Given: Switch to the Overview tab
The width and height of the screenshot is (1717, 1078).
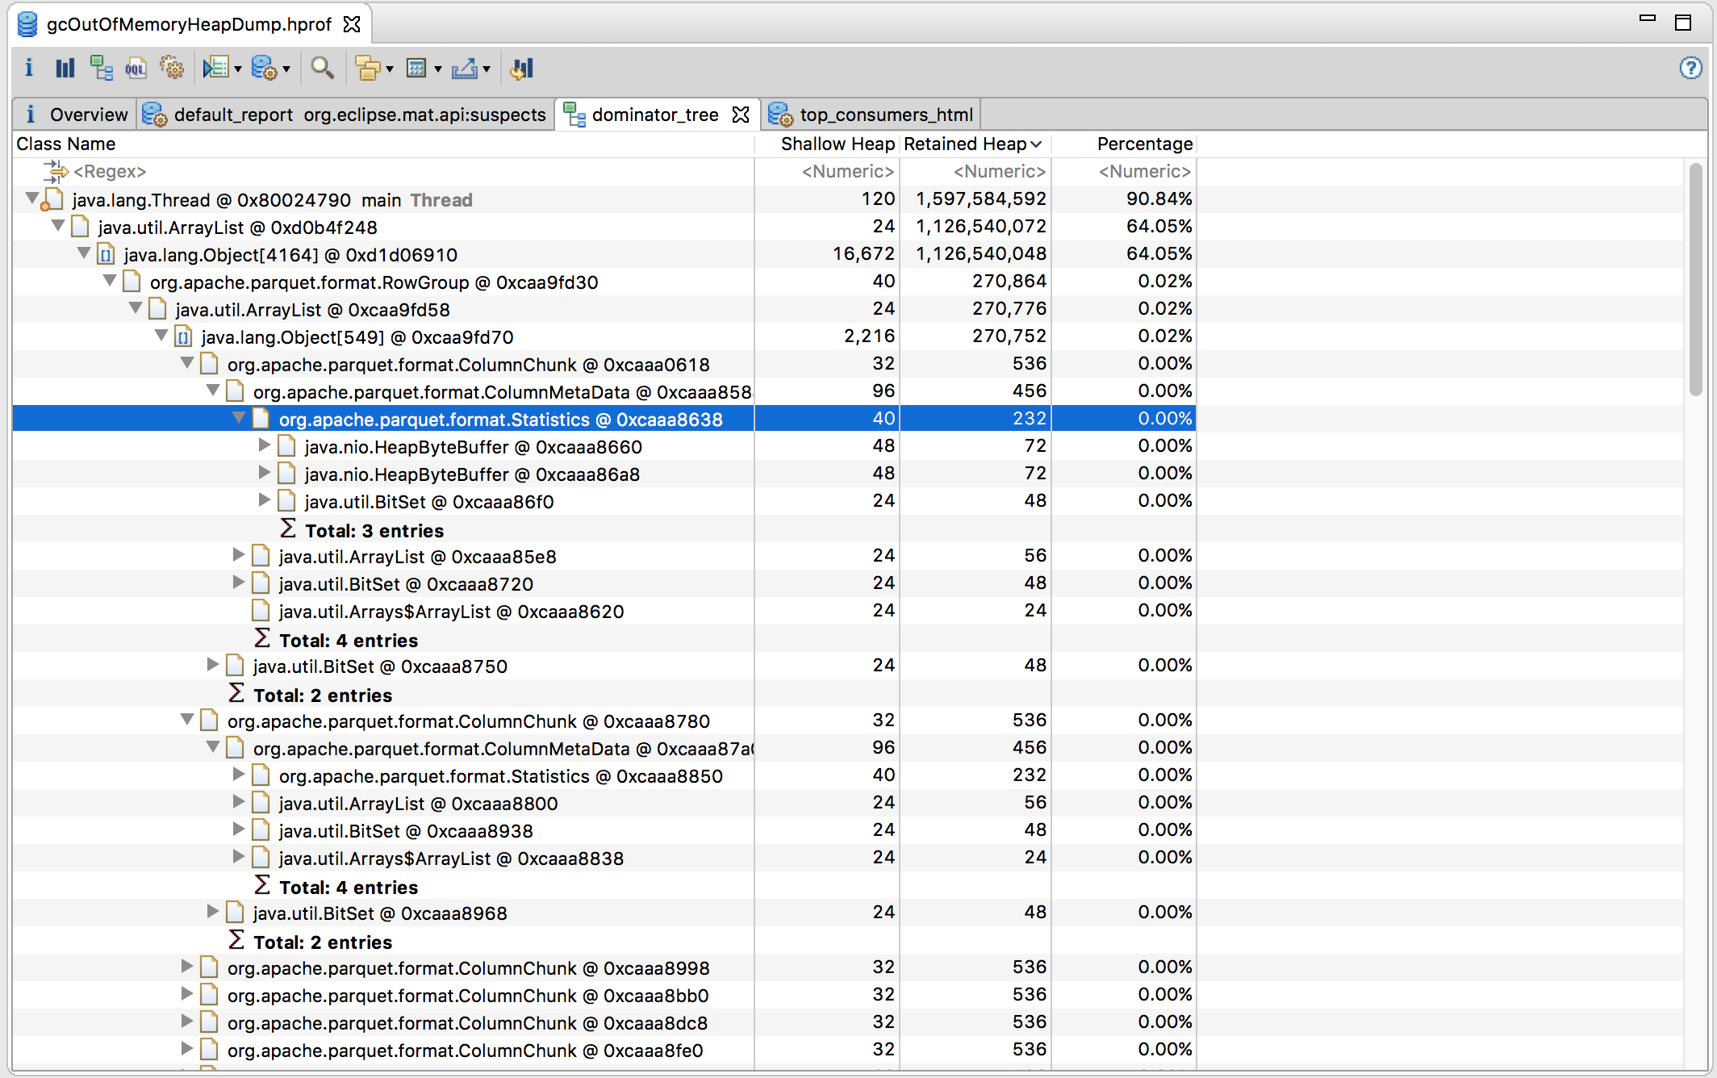Looking at the screenshot, I should (x=75, y=115).
